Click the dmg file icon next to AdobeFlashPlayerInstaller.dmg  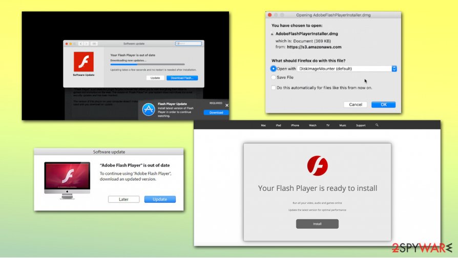[x=272, y=34]
